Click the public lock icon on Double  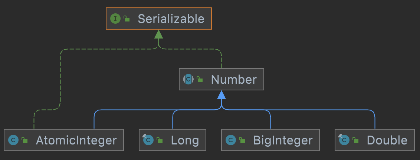point(355,140)
